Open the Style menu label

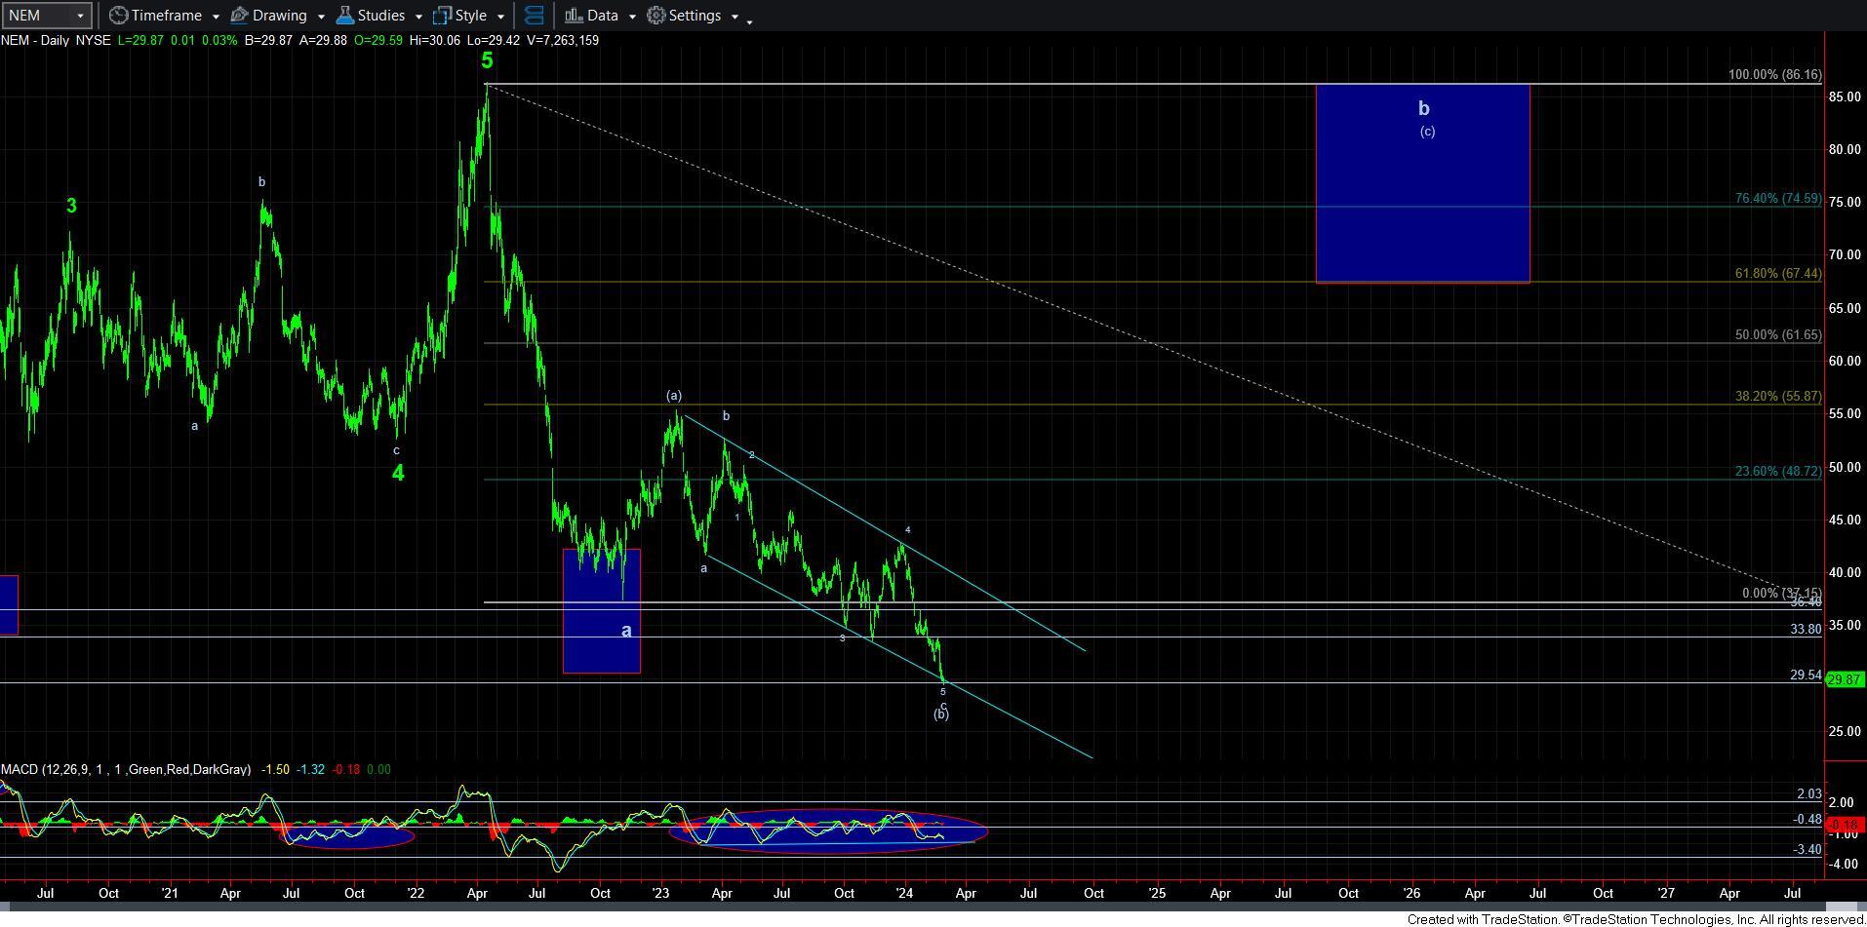click(471, 16)
